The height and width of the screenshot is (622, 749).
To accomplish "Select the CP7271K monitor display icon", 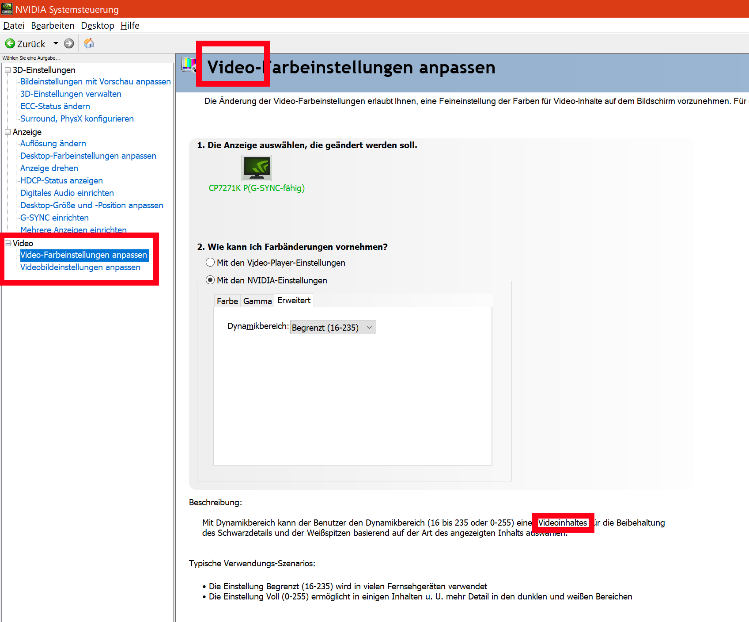I will [257, 168].
